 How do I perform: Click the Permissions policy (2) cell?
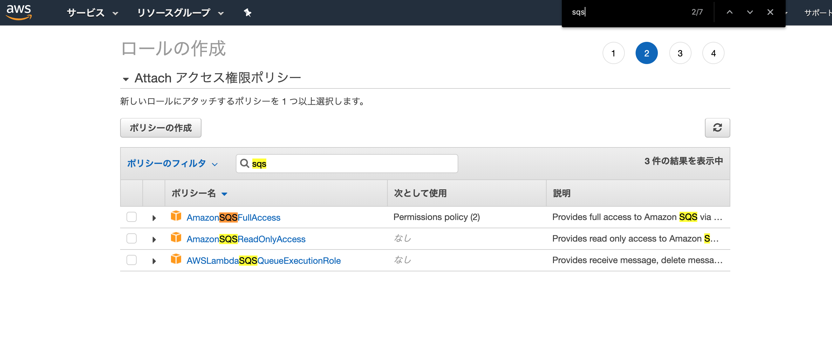click(x=436, y=217)
